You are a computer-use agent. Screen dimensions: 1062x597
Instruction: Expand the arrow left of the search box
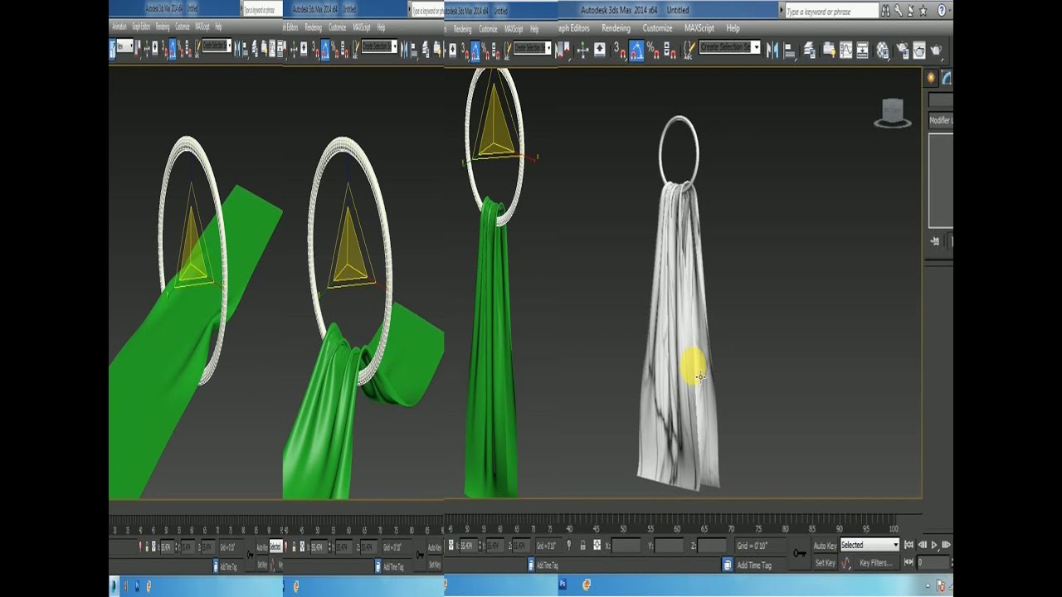coord(781,12)
